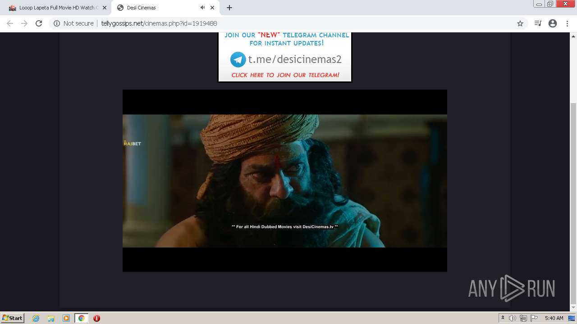Image resolution: width=577 pixels, height=324 pixels.
Task: Minimize the Chrome window
Action: (539, 4)
